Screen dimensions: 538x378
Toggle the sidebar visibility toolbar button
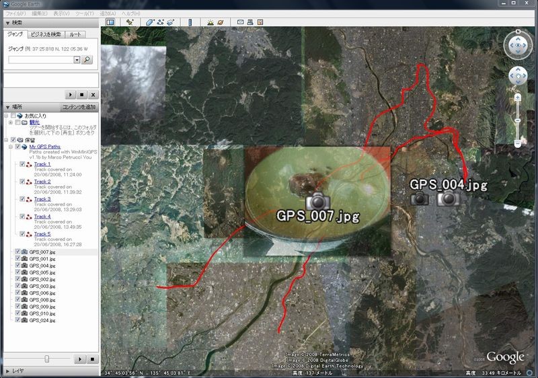tap(110, 22)
